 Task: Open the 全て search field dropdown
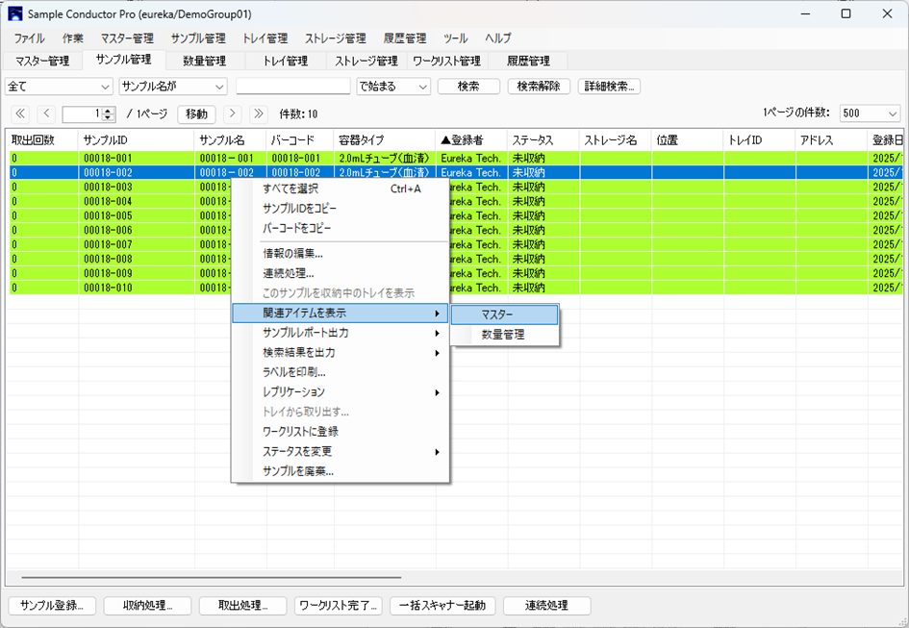(x=105, y=87)
